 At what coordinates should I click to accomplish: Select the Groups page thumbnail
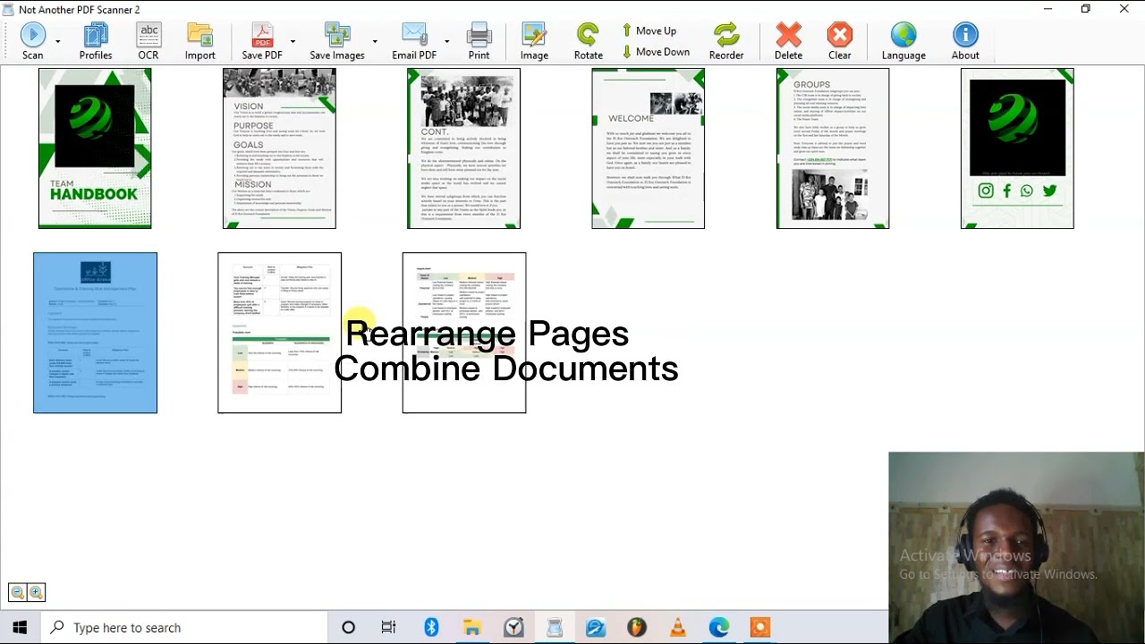click(833, 148)
